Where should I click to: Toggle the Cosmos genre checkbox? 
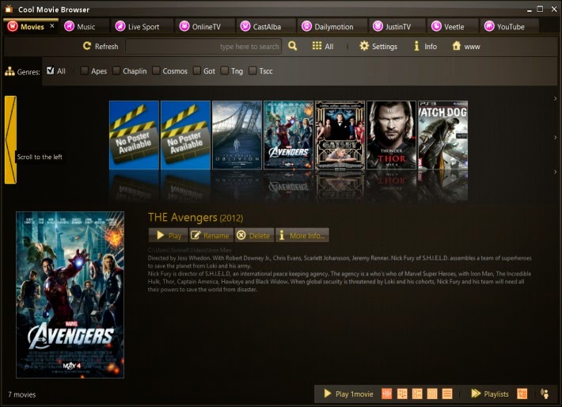point(156,70)
